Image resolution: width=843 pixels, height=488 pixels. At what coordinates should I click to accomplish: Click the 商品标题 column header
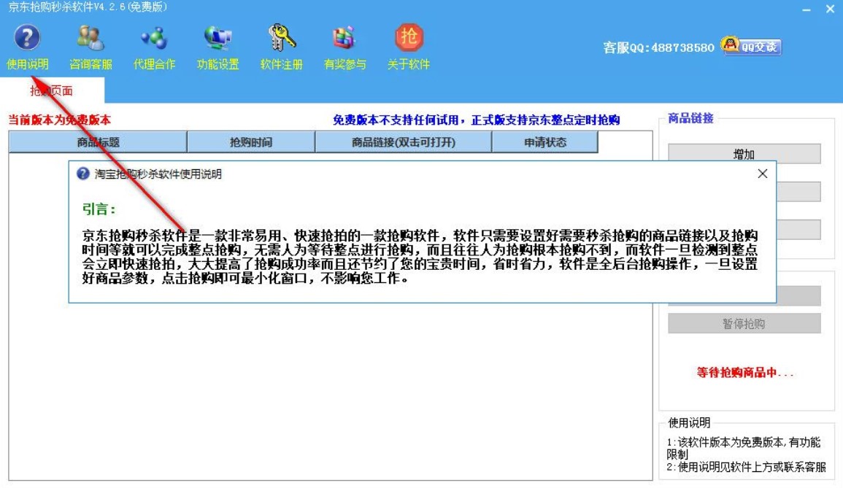(x=99, y=142)
